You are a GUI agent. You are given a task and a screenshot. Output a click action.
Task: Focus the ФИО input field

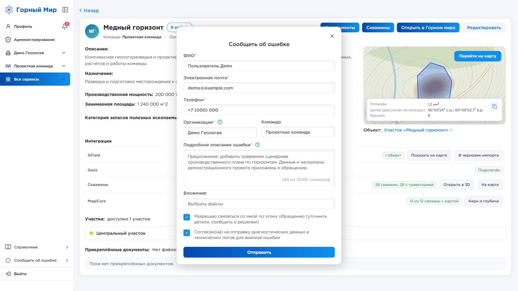point(259,66)
